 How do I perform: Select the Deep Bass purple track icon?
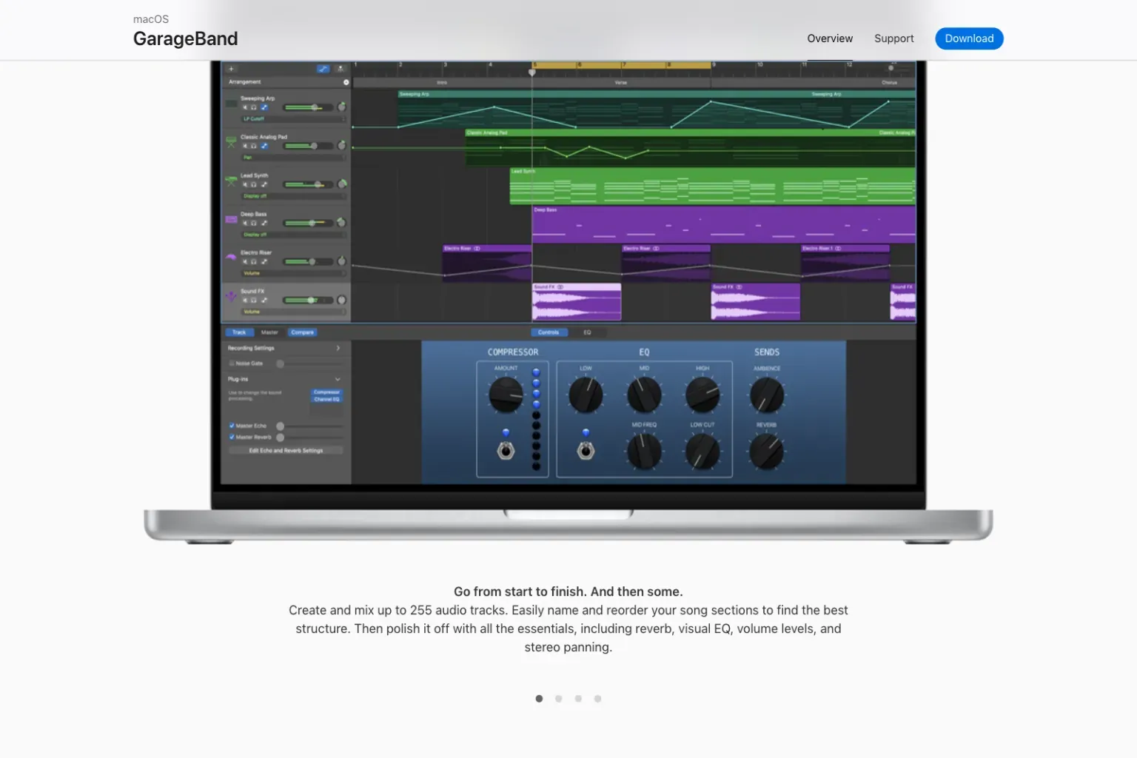pos(231,220)
